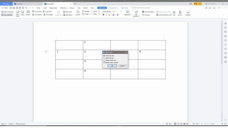The width and height of the screenshot is (228, 128).
Task: Select Delete entire column radio option
Action: (x=111, y=63)
